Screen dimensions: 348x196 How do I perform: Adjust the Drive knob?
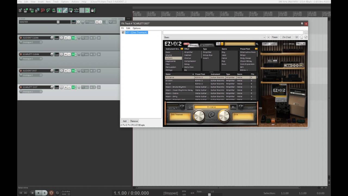224,116
